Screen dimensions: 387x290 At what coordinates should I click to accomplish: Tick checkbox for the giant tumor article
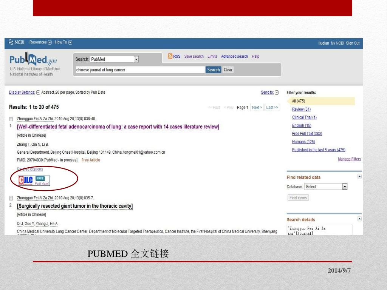coord(11,198)
